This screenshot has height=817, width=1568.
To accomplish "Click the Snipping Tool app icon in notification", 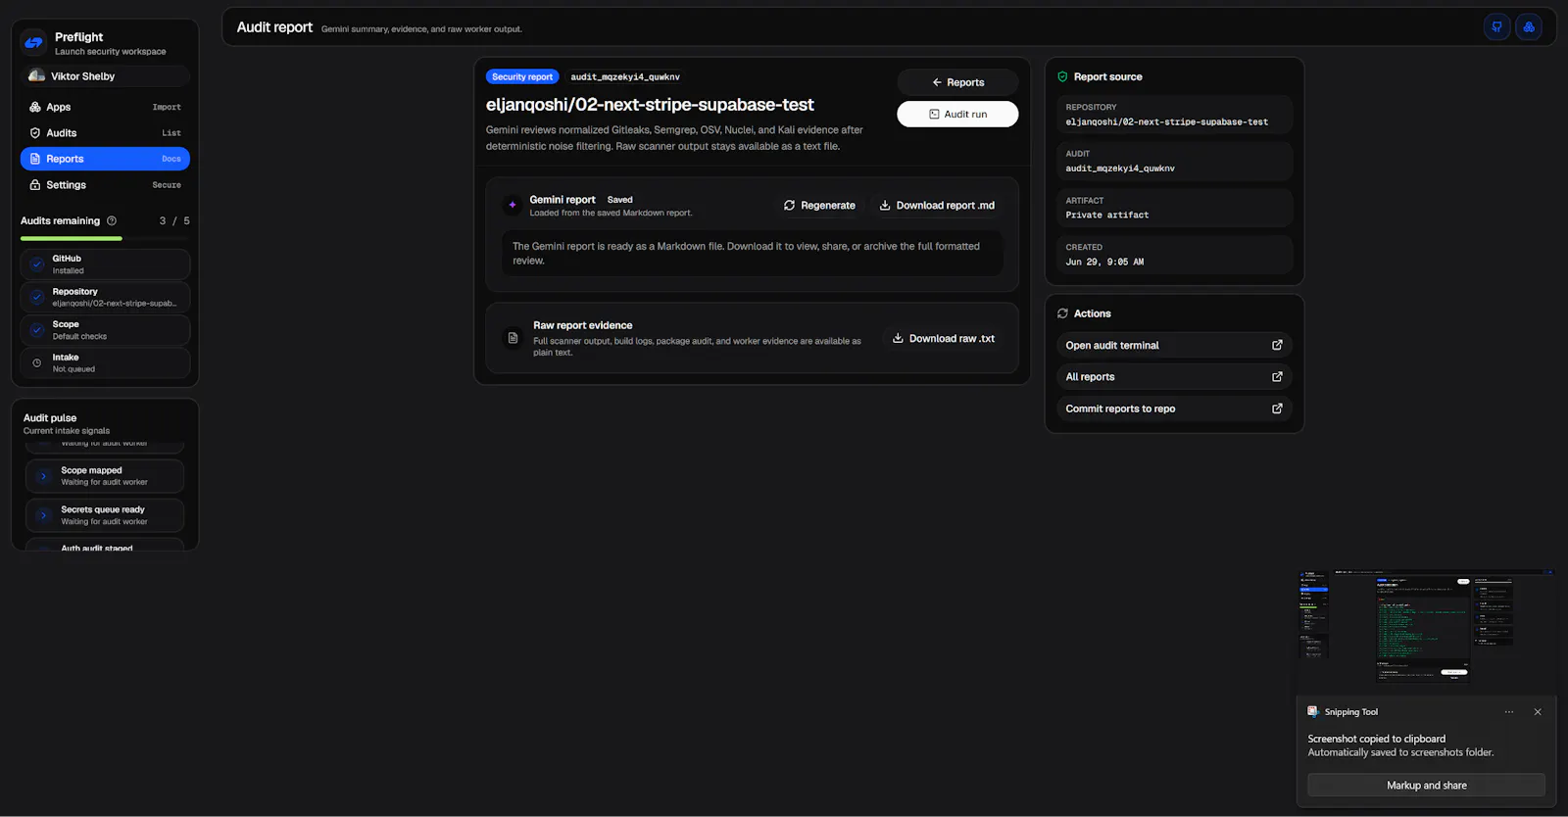I will pos(1313,711).
